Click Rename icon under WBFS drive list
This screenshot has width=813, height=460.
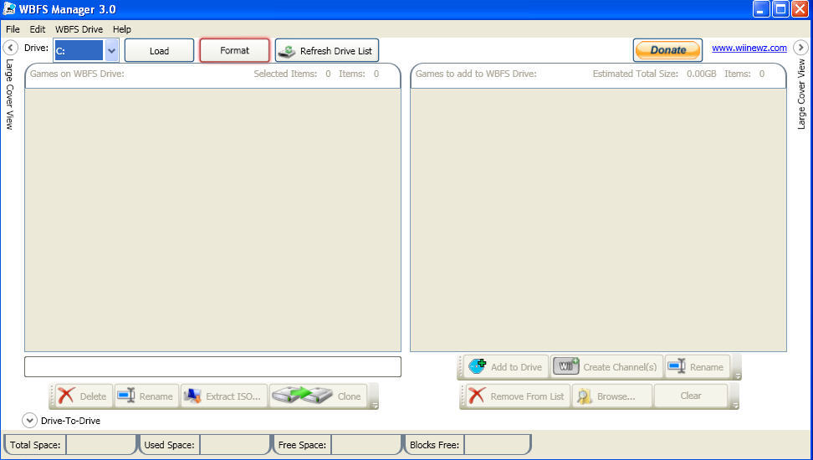[126, 396]
